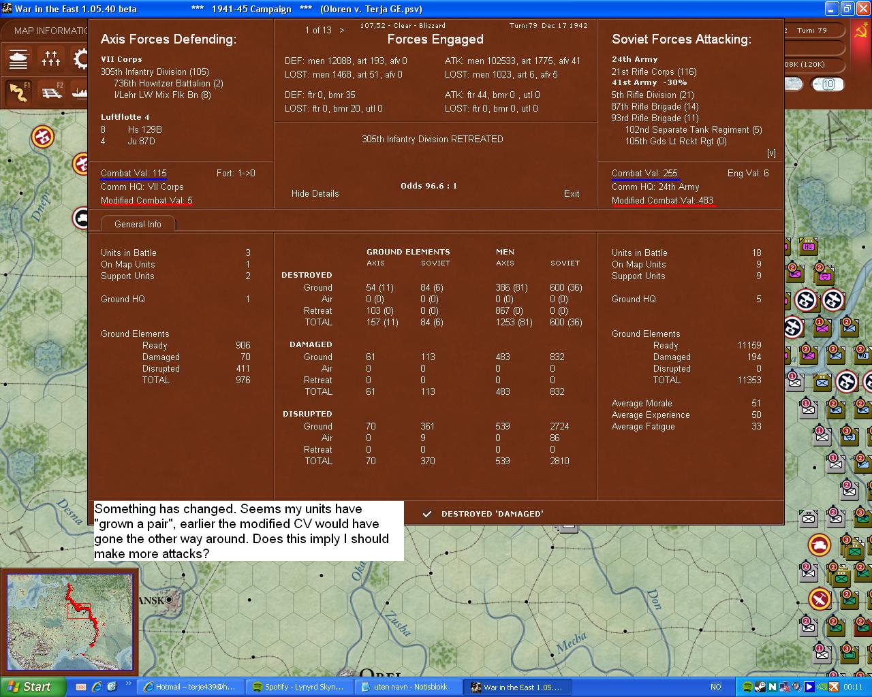Click the gear preferences icon
This screenshot has height=697, width=872.
80,59
